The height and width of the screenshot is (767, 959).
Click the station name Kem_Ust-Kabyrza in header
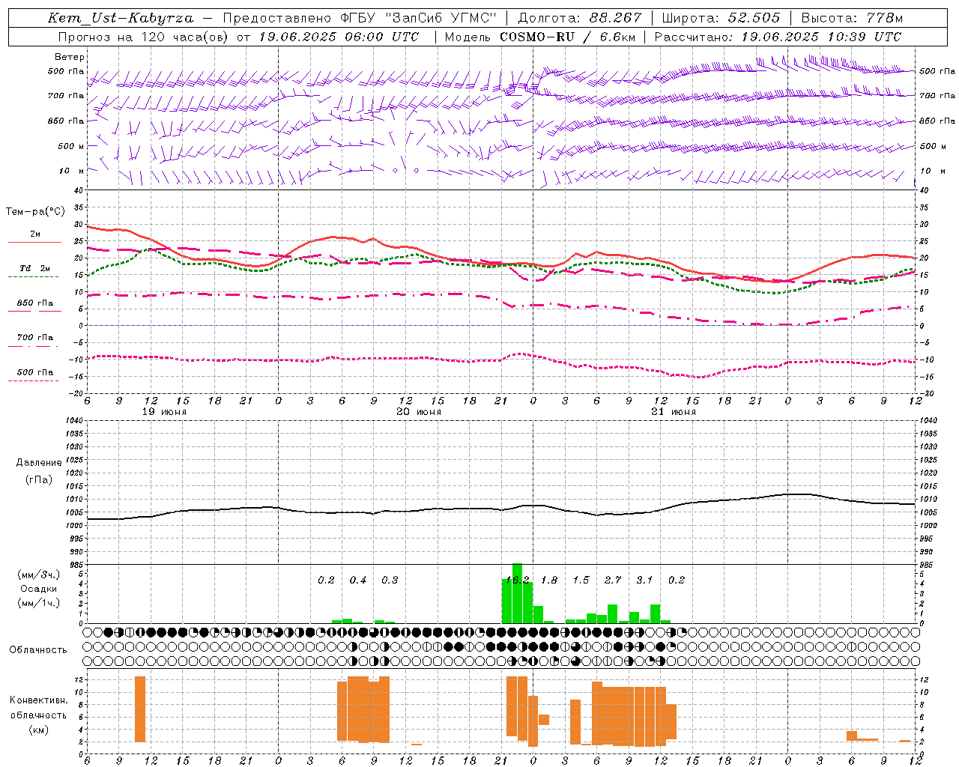pyautogui.click(x=120, y=18)
